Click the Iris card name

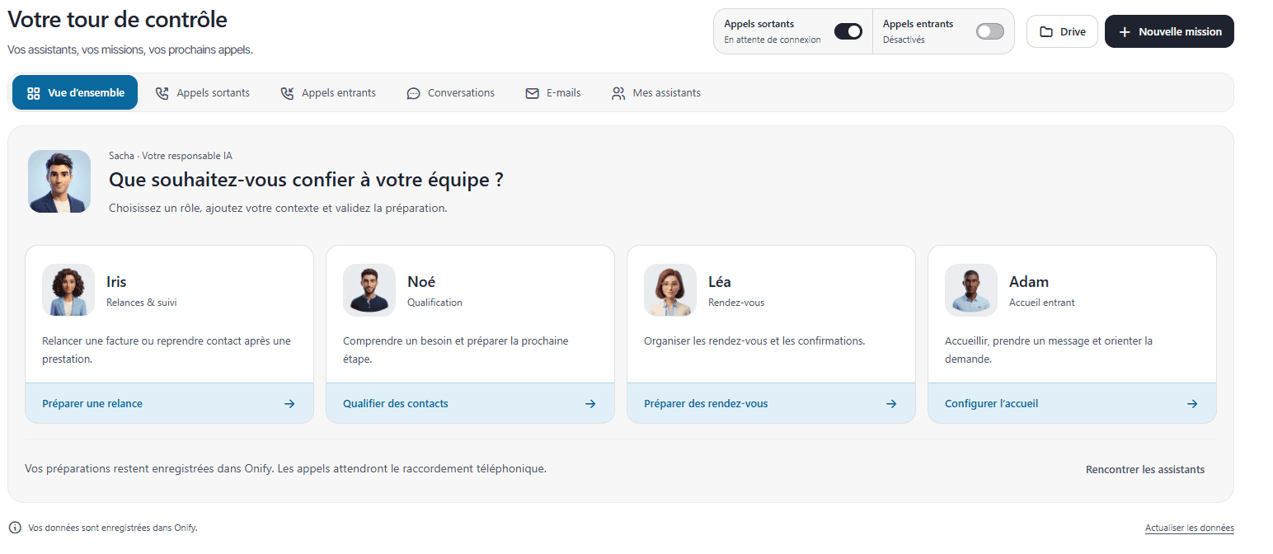click(116, 282)
